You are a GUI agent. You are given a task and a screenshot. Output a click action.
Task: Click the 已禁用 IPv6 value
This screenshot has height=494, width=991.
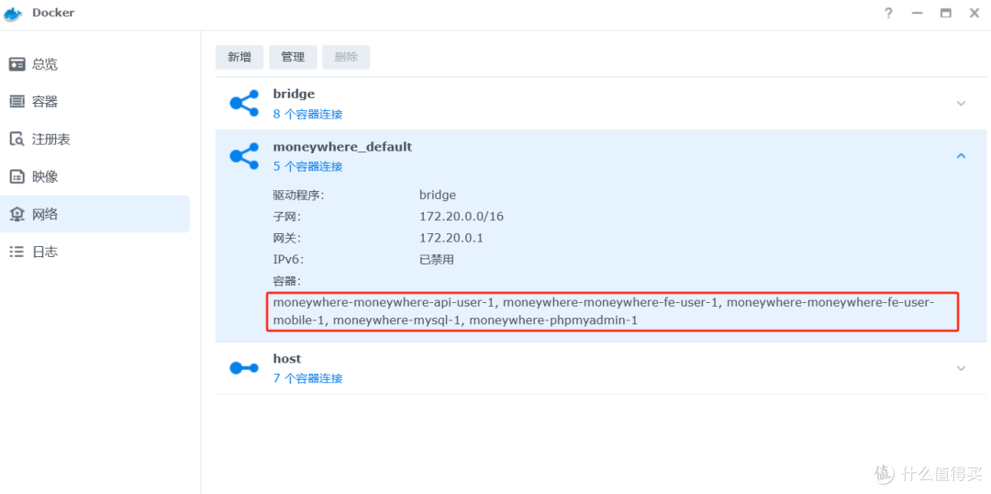(437, 259)
